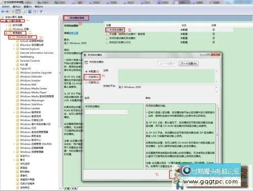253x191 pixels.
Task: Select Windows Anytime Upgrade in the tree
Action: tap(36, 72)
